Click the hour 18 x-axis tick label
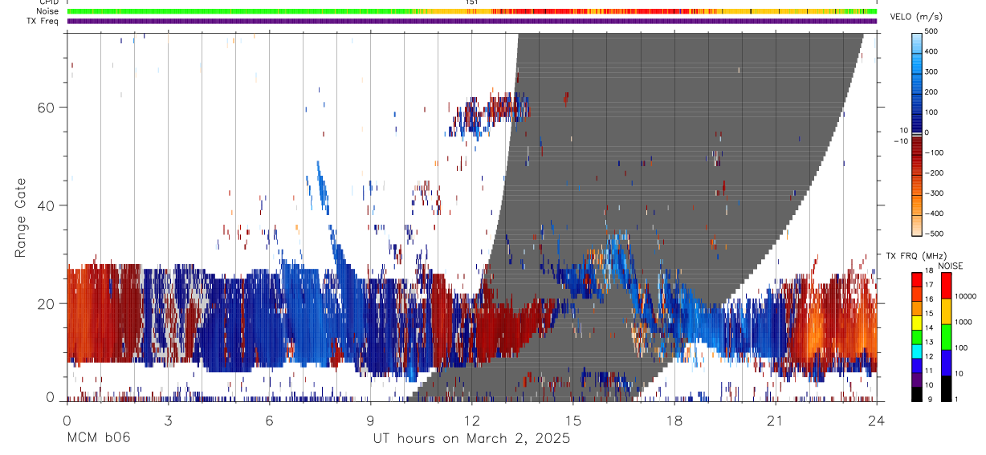 coord(674,420)
